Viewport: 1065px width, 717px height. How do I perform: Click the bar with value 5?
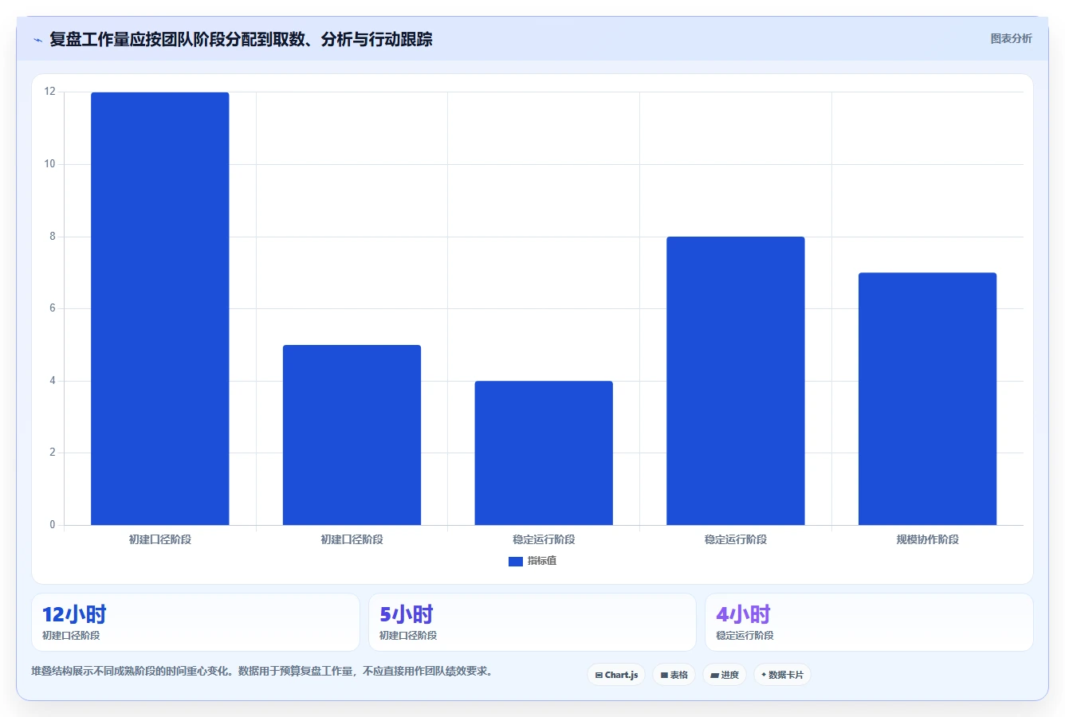(x=352, y=435)
